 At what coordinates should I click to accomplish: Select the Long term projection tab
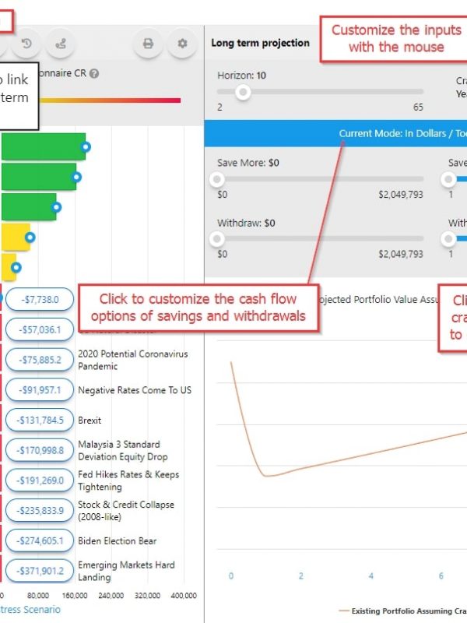click(260, 43)
